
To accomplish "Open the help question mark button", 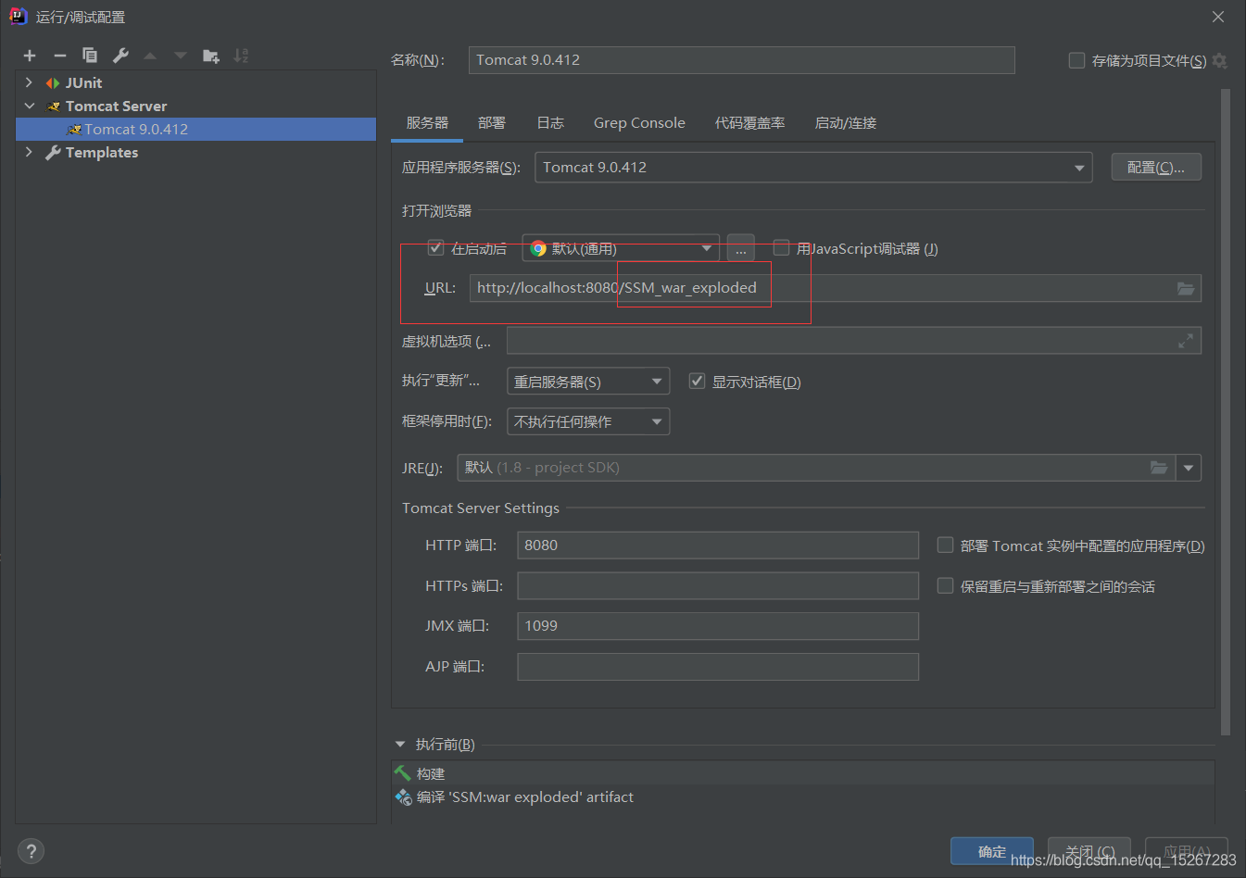I will coord(31,851).
